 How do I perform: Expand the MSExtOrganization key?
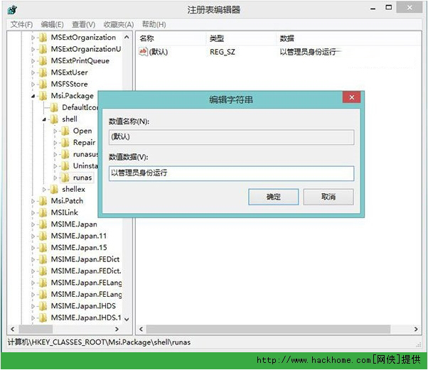coord(33,38)
